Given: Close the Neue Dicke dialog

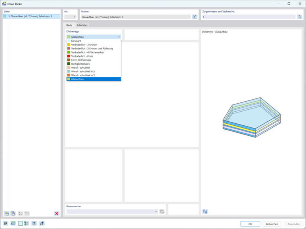Looking at the screenshot, I should click(300, 4).
